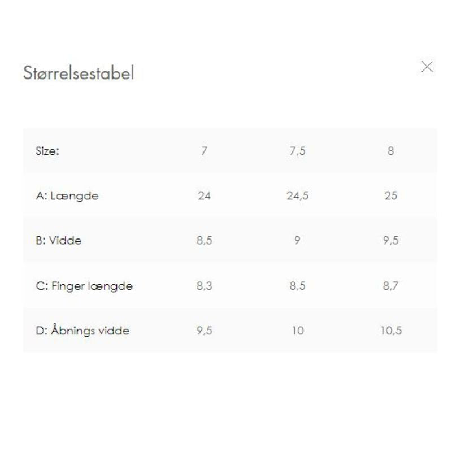Click the 8,3 finger length value
452x452 pixels.
[205, 286]
